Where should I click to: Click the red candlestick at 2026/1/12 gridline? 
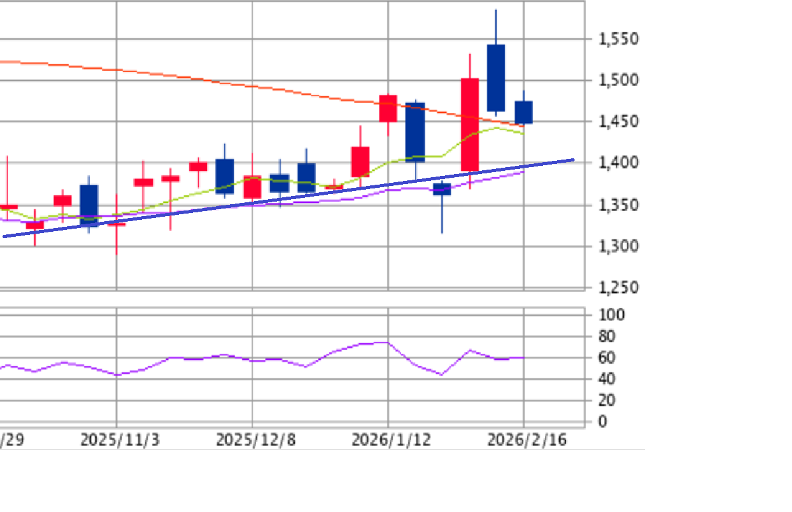tap(388, 108)
